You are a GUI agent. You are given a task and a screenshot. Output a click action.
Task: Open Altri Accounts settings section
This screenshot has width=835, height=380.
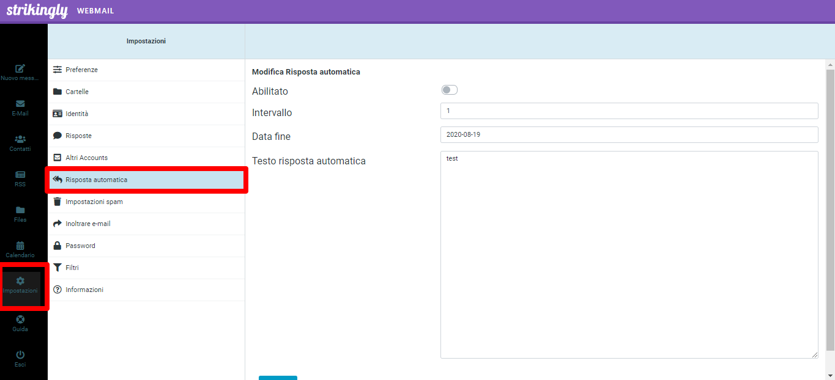point(146,158)
